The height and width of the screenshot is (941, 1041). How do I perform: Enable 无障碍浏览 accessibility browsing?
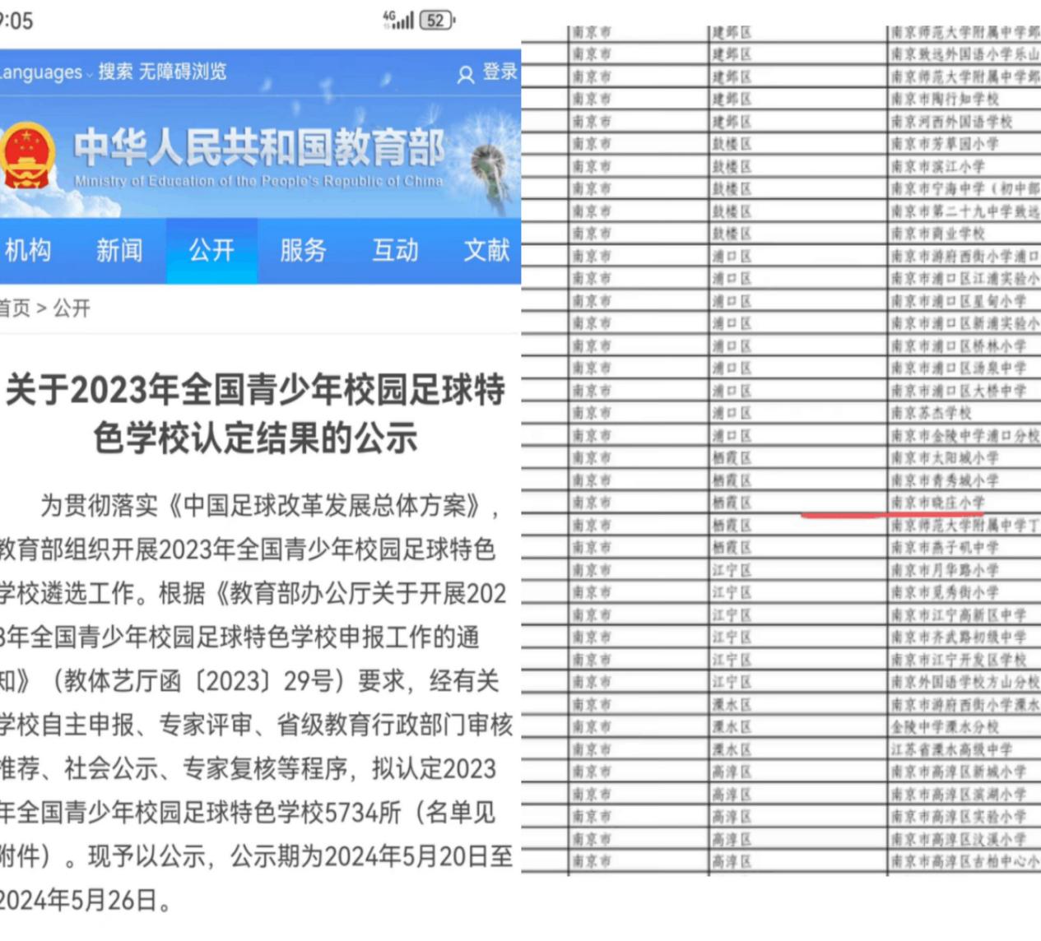[183, 72]
